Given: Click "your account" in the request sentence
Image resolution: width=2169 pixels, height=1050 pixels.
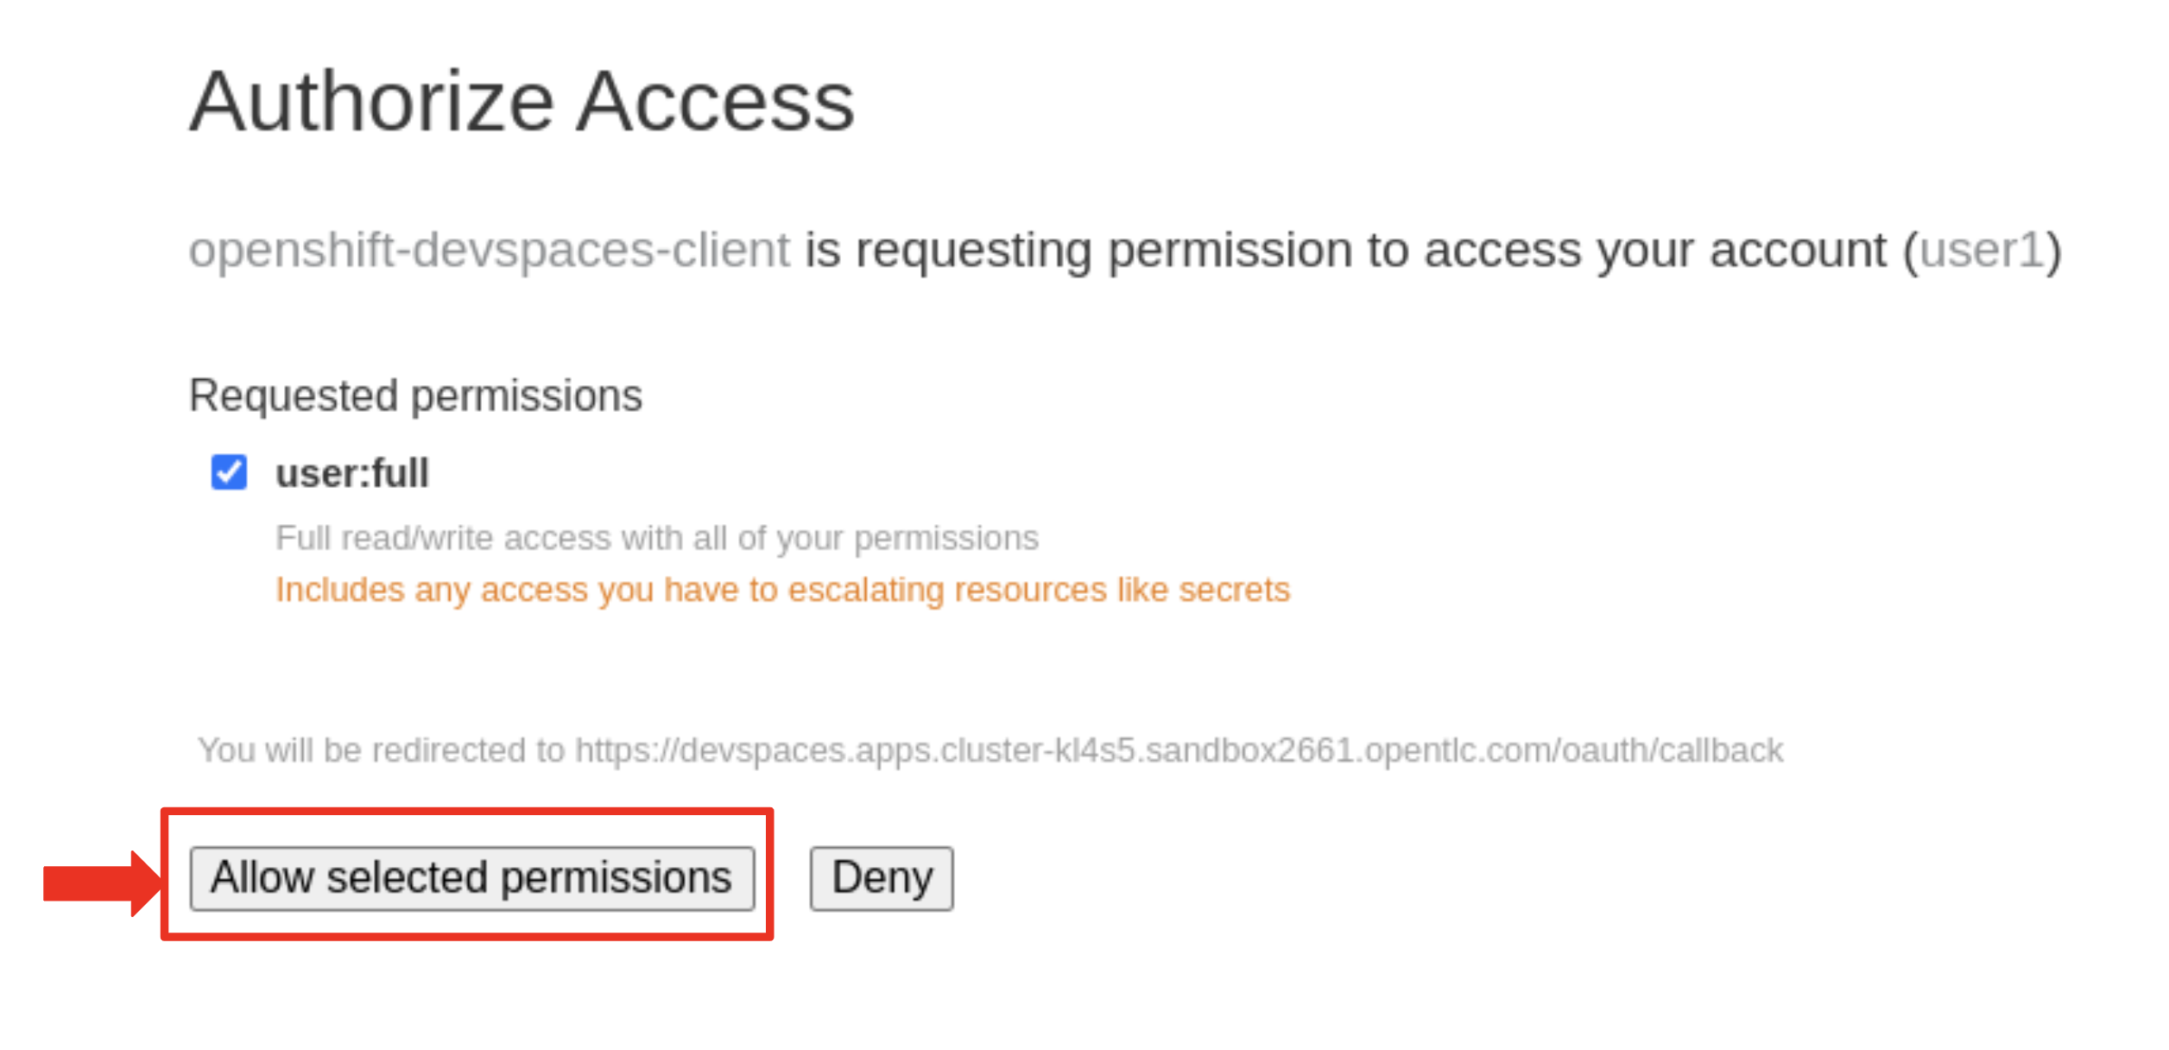Looking at the screenshot, I should point(1741,250).
